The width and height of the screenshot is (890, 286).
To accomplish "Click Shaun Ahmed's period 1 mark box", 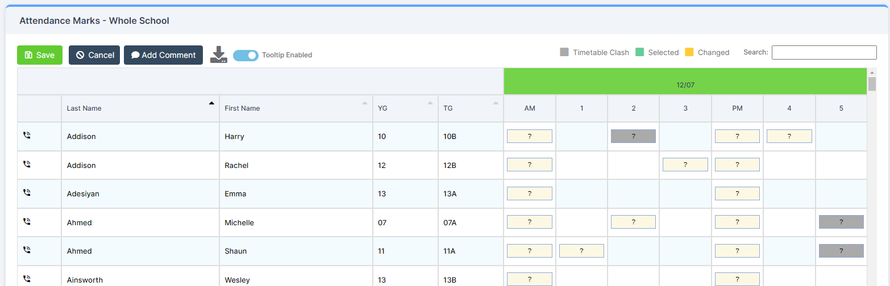I will click(x=581, y=251).
